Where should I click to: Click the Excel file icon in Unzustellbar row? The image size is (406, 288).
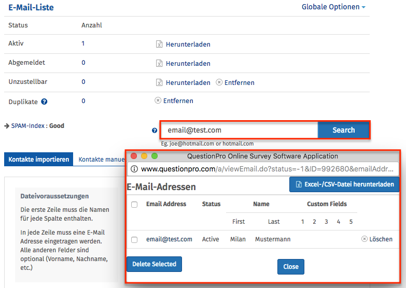[x=159, y=82]
